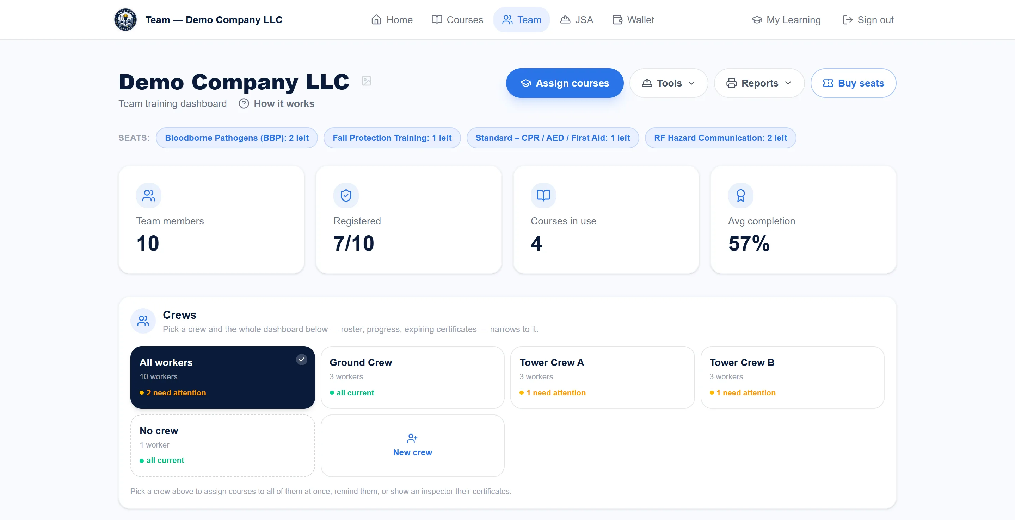Click the Team people icon in navbar
The height and width of the screenshot is (520, 1015).
(x=507, y=20)
